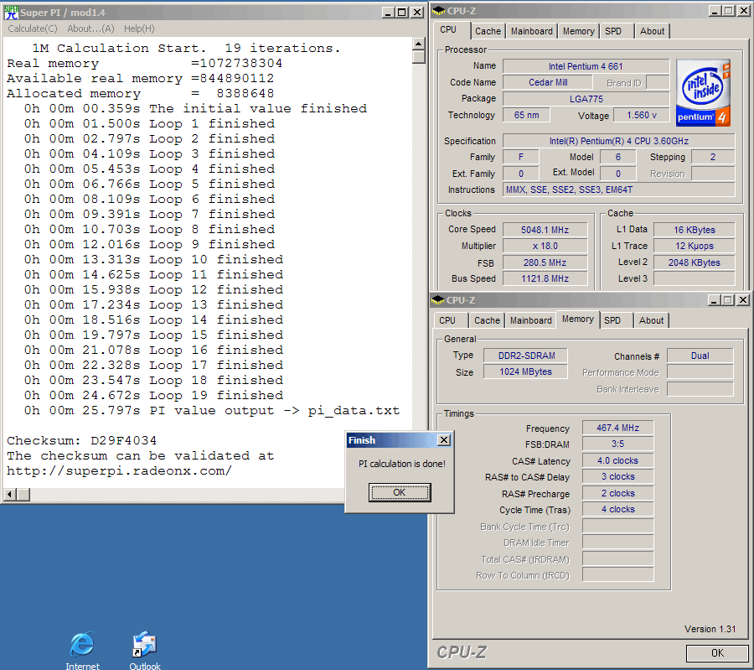Switch to Mainboard tab in upper CPU-Z
This screenshot has width=754, height=670.
click(532, 31)
